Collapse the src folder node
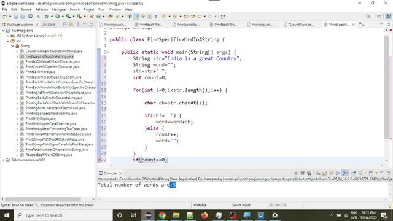 (8, 41)
